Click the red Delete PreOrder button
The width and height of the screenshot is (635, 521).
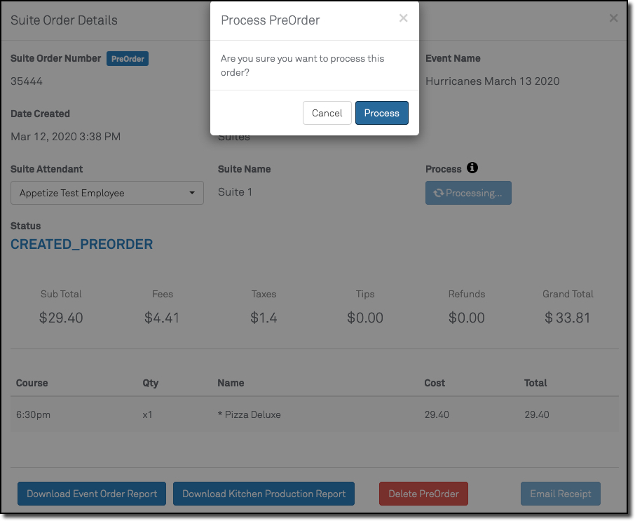pyautogui.click(x=423, y=494)
